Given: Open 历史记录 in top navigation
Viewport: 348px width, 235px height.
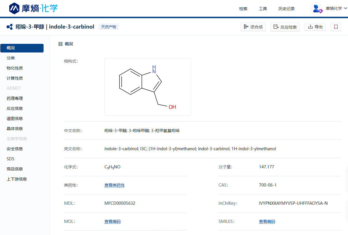Looking at the screenshot, I should (x=287, y=9).
